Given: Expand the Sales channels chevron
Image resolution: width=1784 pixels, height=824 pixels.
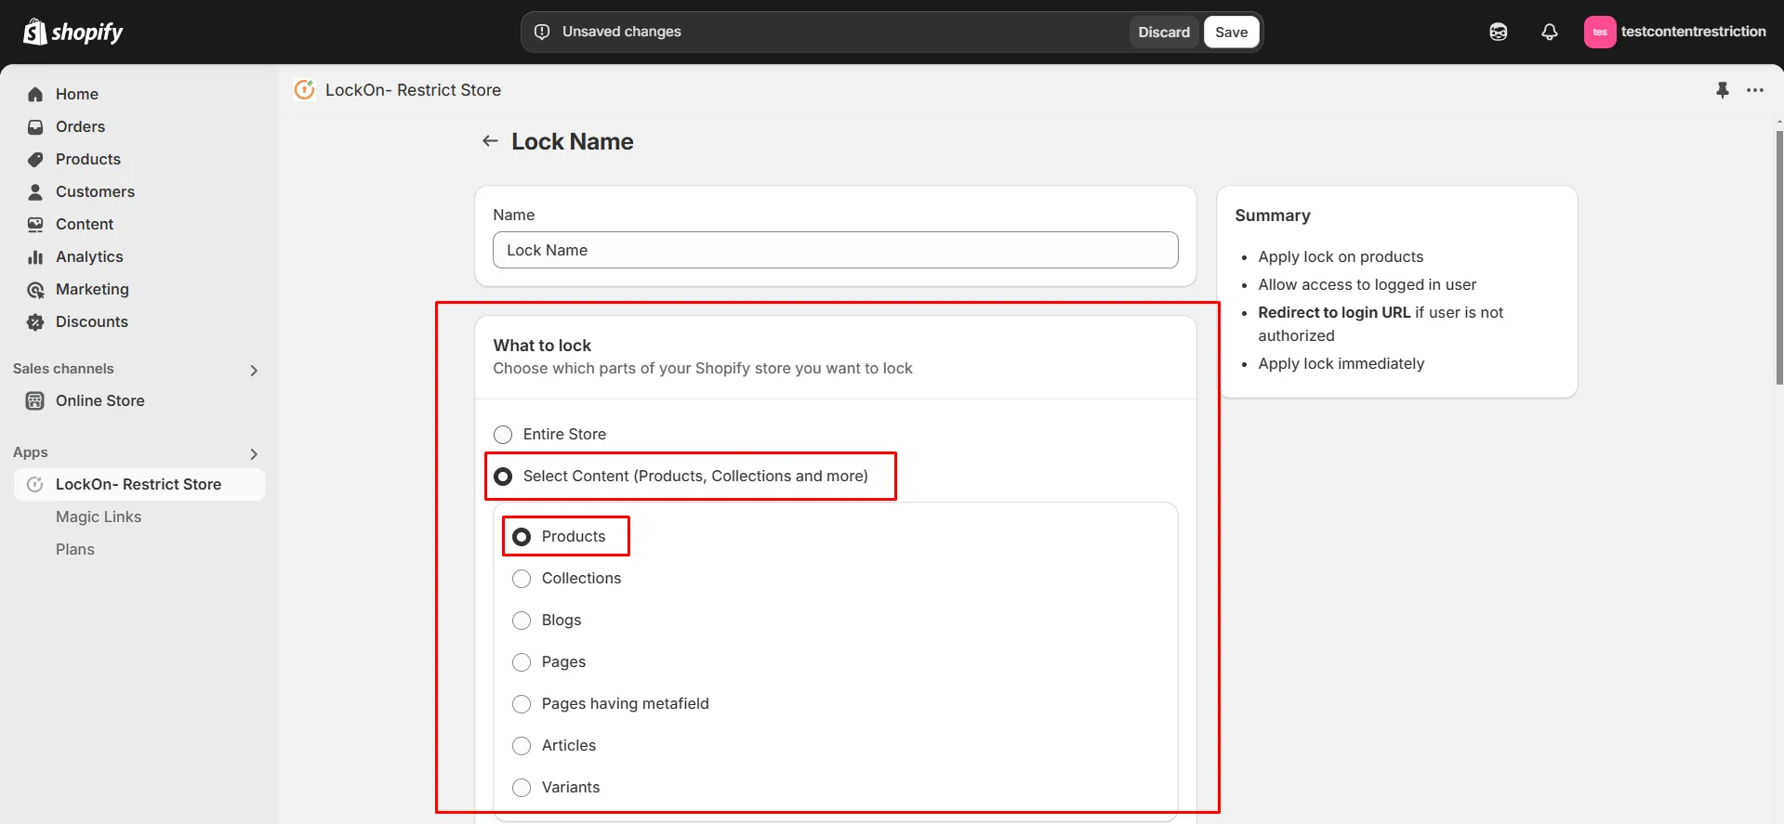Looking at the screenshot, I should tap(254, 370).
